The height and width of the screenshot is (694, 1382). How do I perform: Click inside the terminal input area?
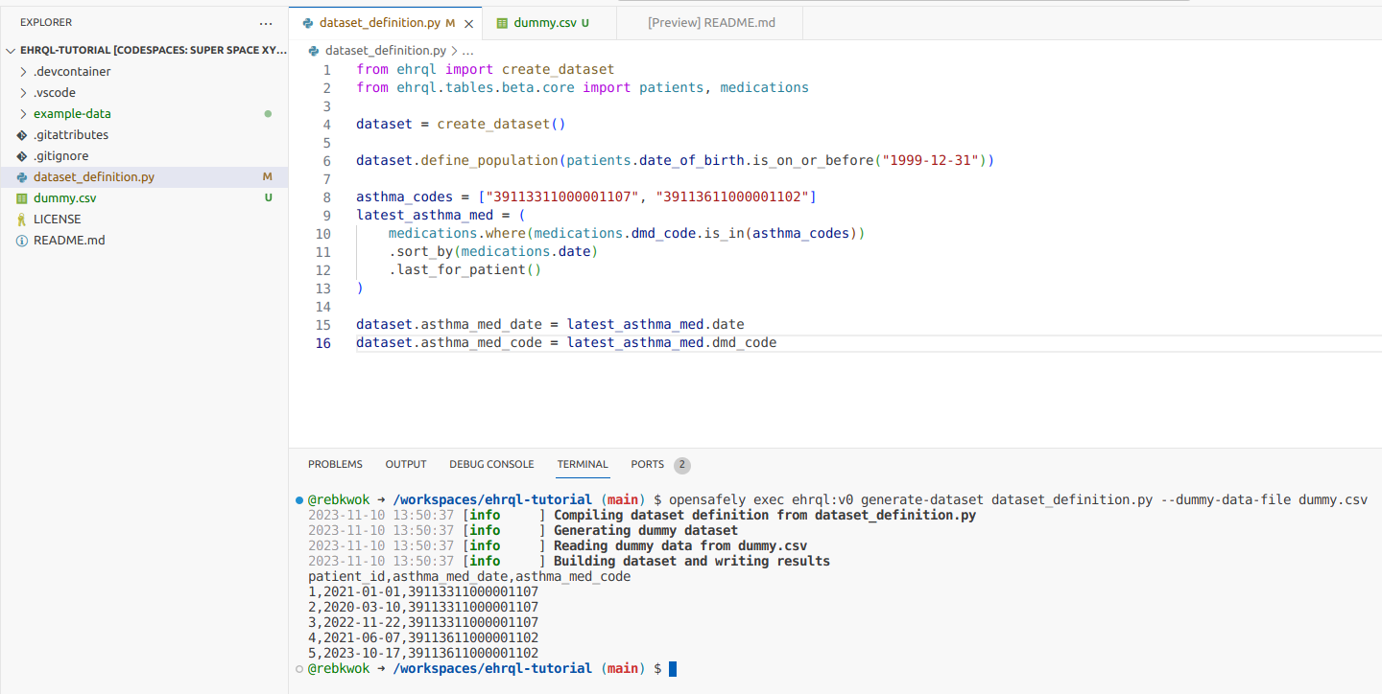[864, 668]
